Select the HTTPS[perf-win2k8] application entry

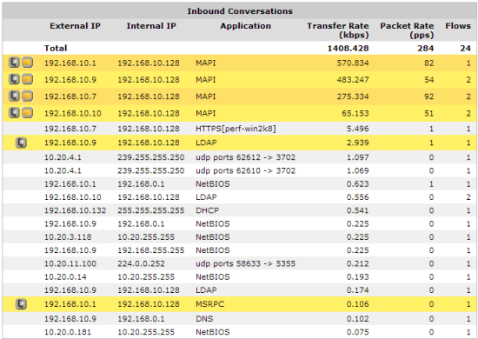[236, 129]
